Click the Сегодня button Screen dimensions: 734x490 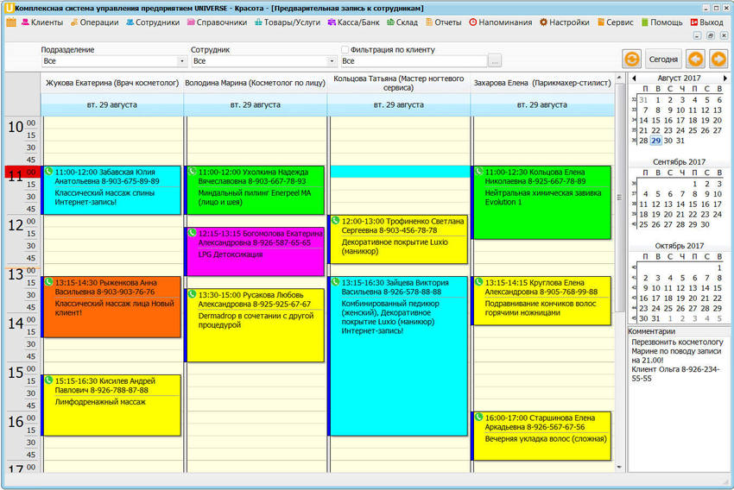[x=663, y=59]
